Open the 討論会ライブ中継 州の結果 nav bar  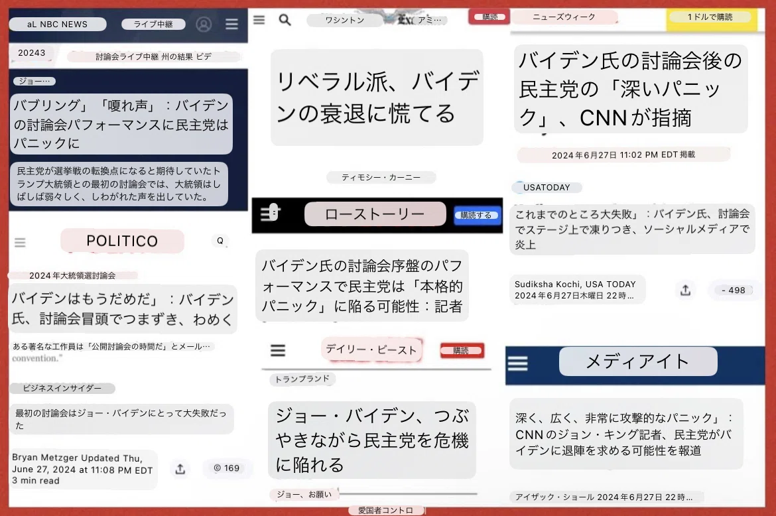[153, 56]
